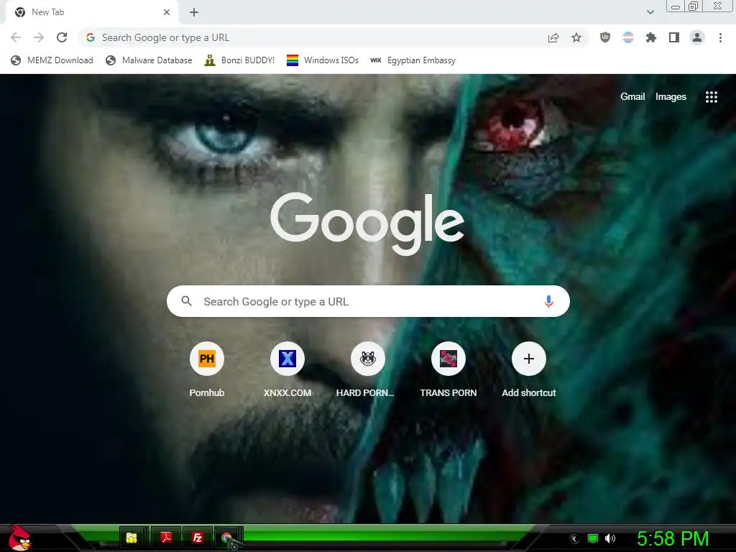The image size is (736, 552).
Task: Open the Gmail link
Action: (x=632, y=97)
